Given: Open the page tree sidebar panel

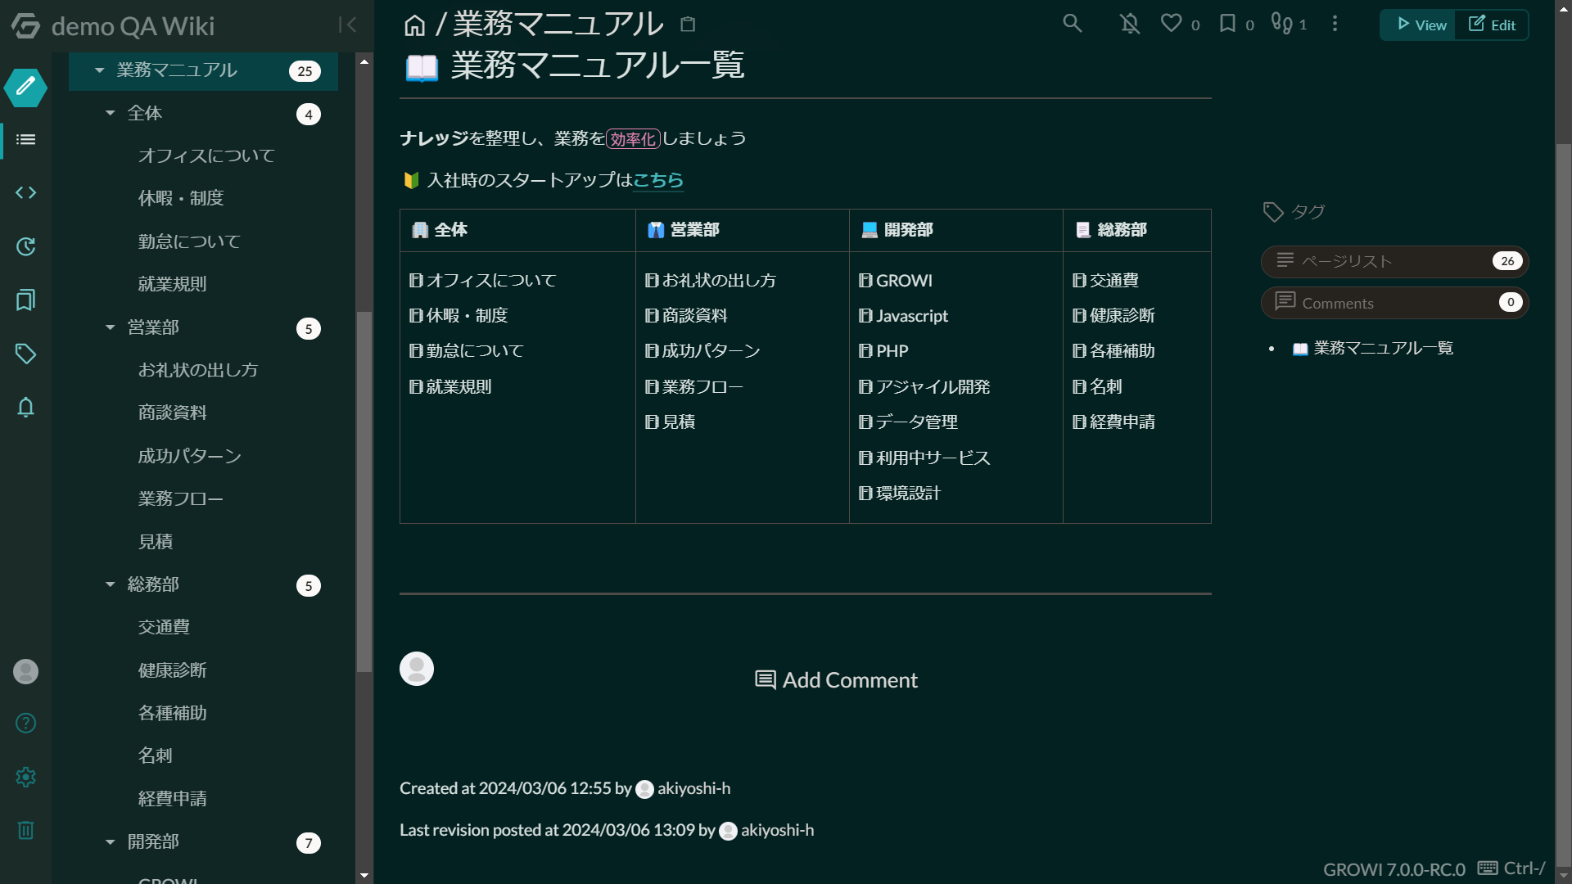Looking at the screenshot, I should tap(25, 140).
